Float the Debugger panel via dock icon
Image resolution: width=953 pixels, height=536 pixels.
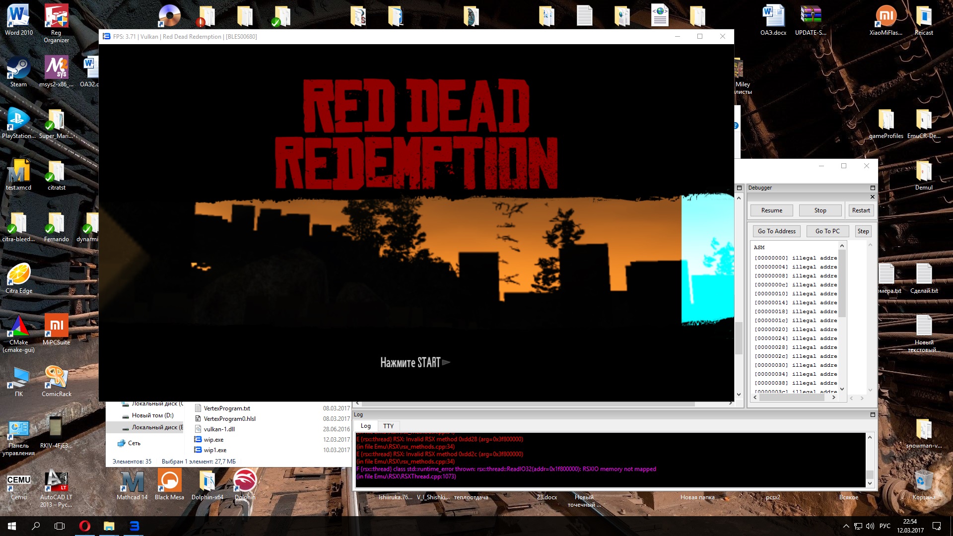click(x=873, y=188)
